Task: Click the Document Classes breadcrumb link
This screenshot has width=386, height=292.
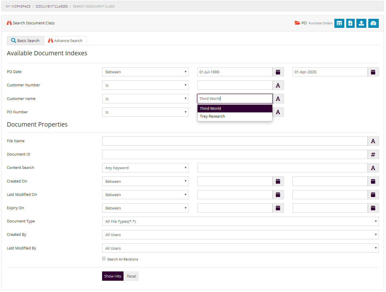Action: [x=52, y=6]
